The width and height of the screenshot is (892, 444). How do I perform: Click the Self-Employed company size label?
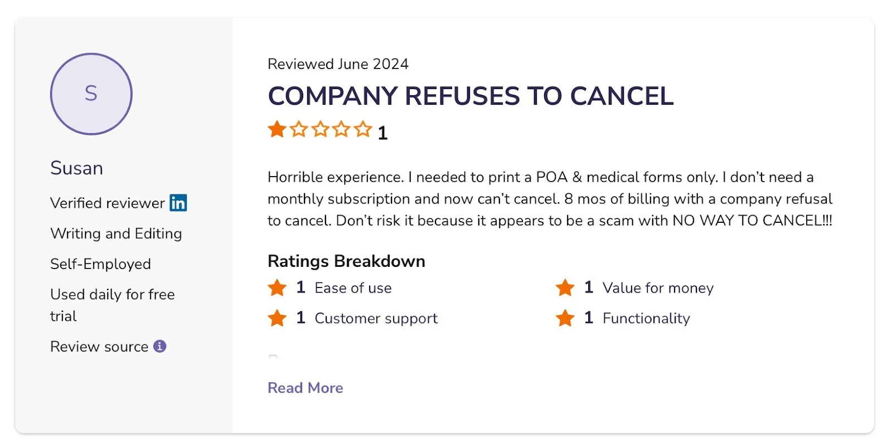coord(100,264)
